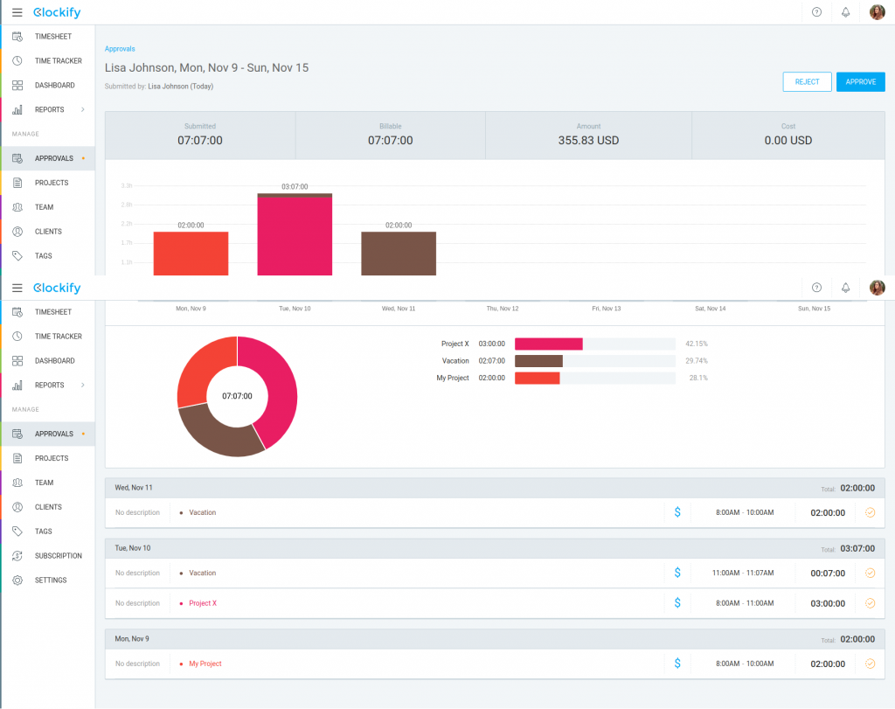Click the help question-mark icon in the top header
This screenshot has height=709, width=895.
pos(817,12)
